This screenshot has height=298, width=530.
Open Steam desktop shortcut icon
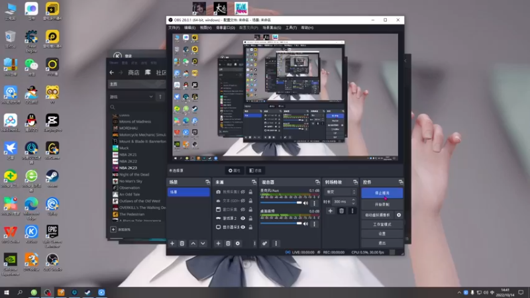(52, 179)
